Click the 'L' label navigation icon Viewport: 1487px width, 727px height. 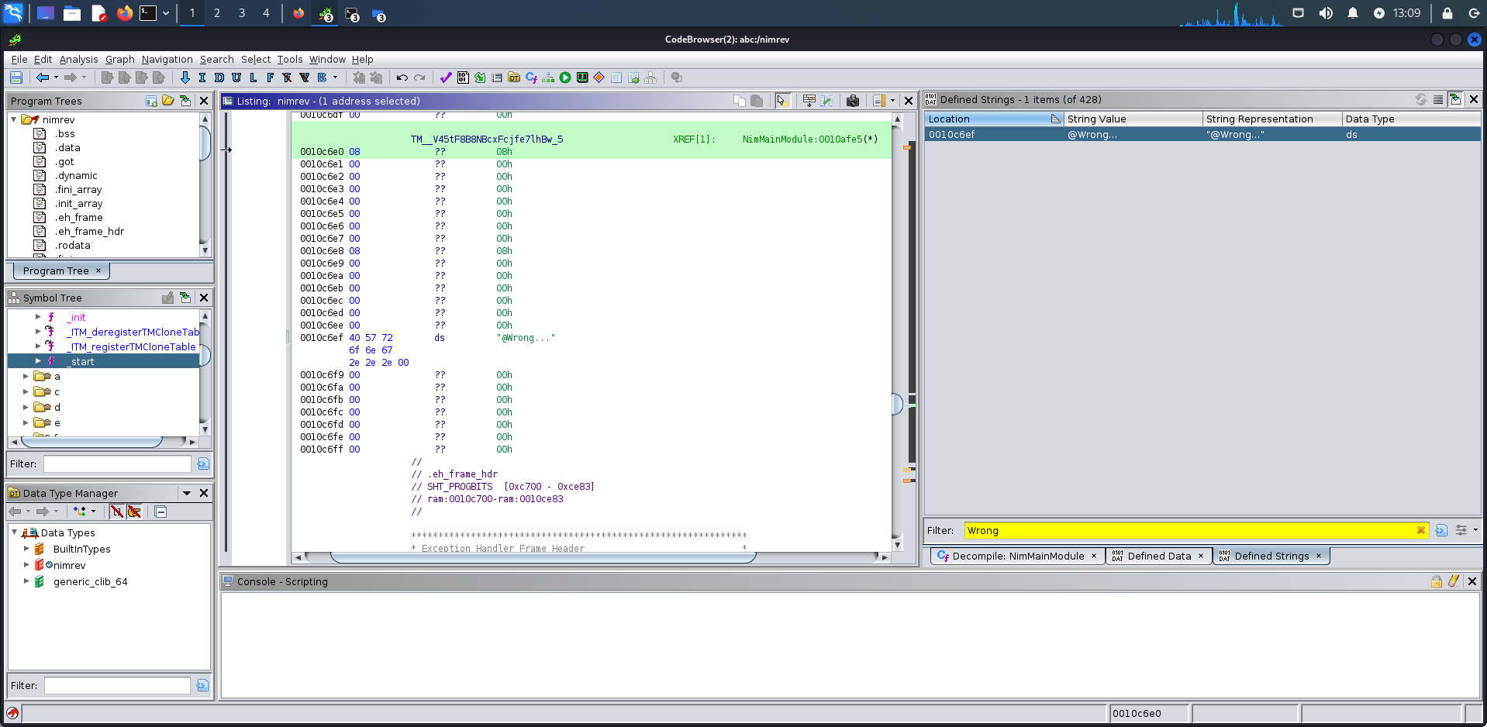click(254, 78)
